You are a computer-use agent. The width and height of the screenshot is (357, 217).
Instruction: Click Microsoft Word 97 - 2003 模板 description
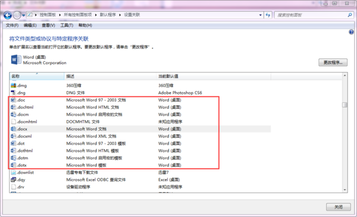coord(96,143)
